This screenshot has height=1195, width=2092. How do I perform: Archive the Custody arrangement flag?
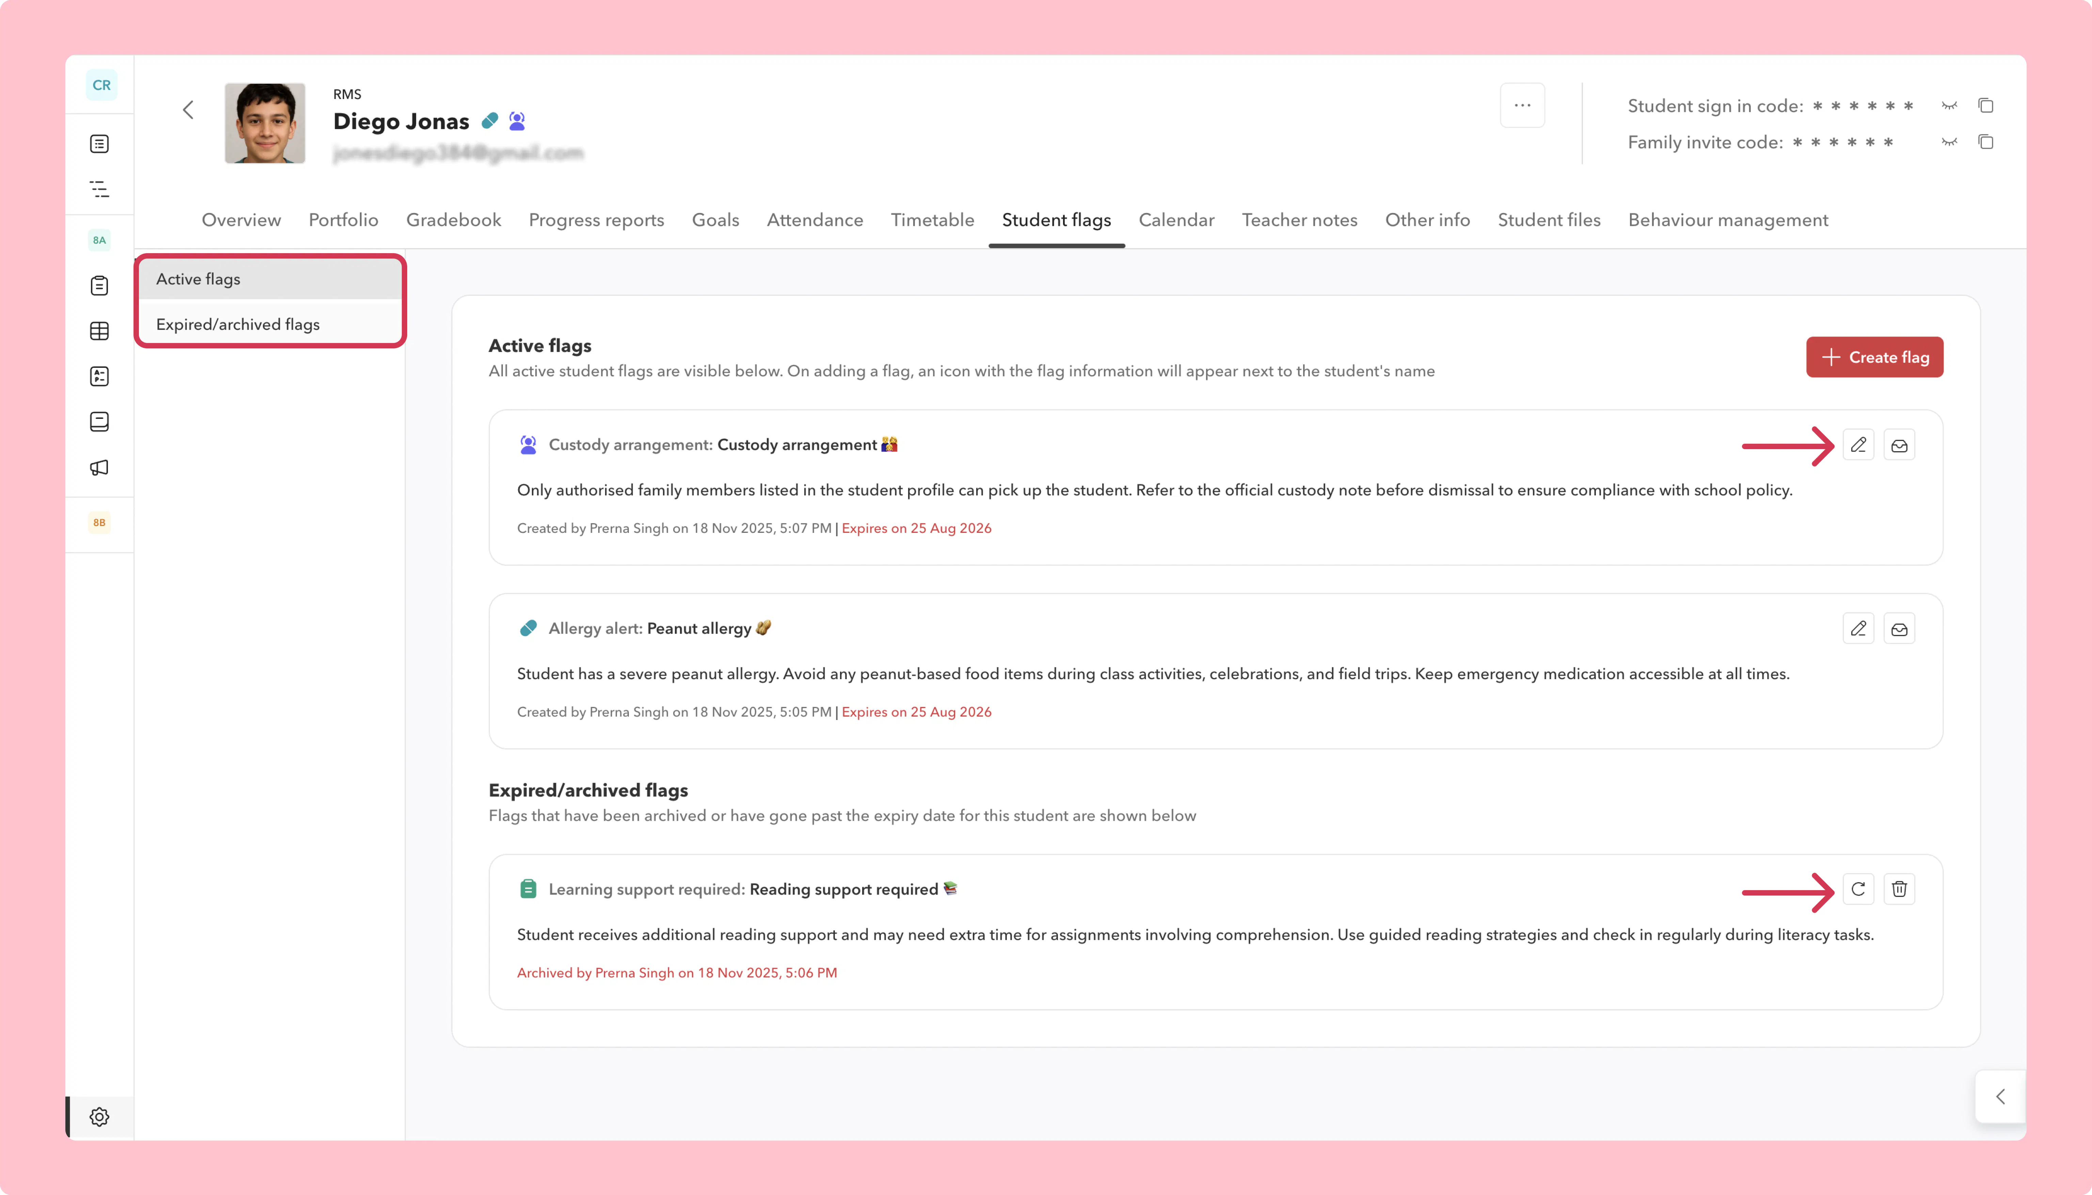(1899, 445)
